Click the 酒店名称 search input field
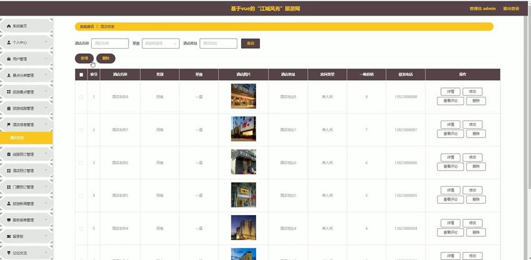531x260 pixels. click(x=110, y=43)
